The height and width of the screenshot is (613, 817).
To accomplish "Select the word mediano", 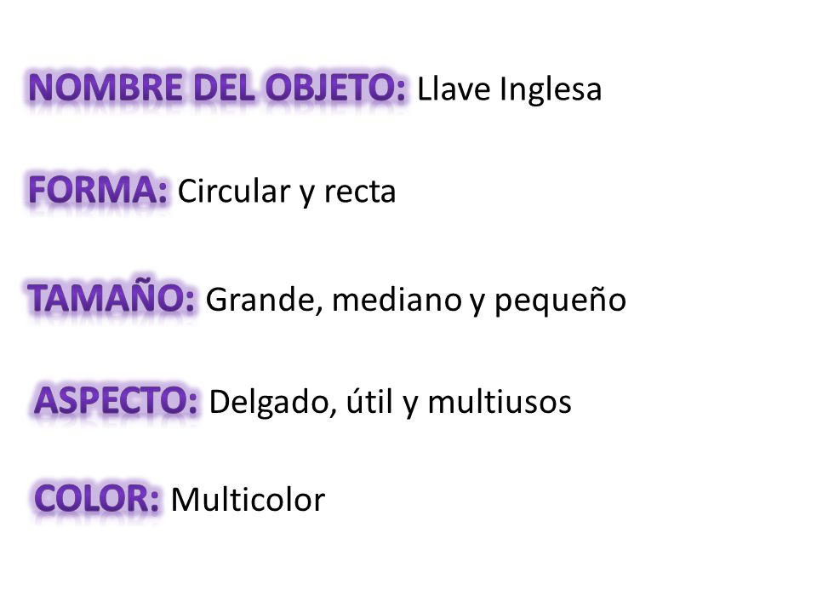I will pos(397,299).
